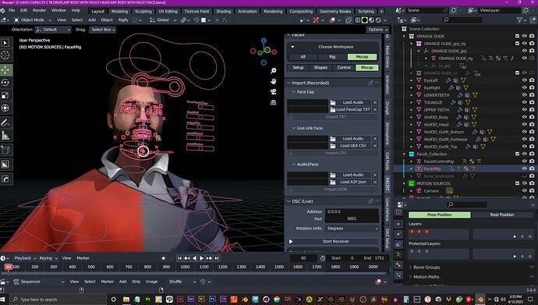Select the Cursor tool

pos(5,55)
